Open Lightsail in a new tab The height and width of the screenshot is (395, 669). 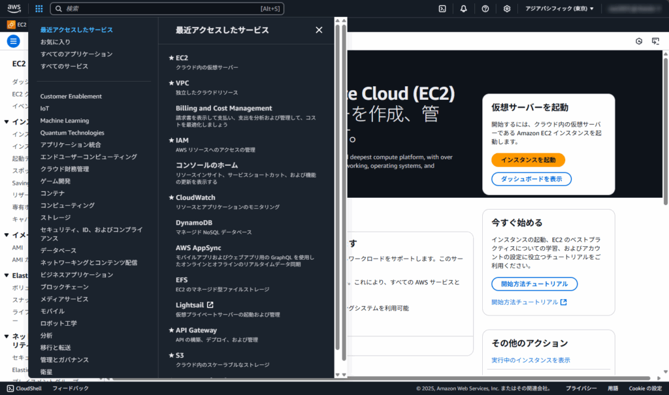coord(195,305)
